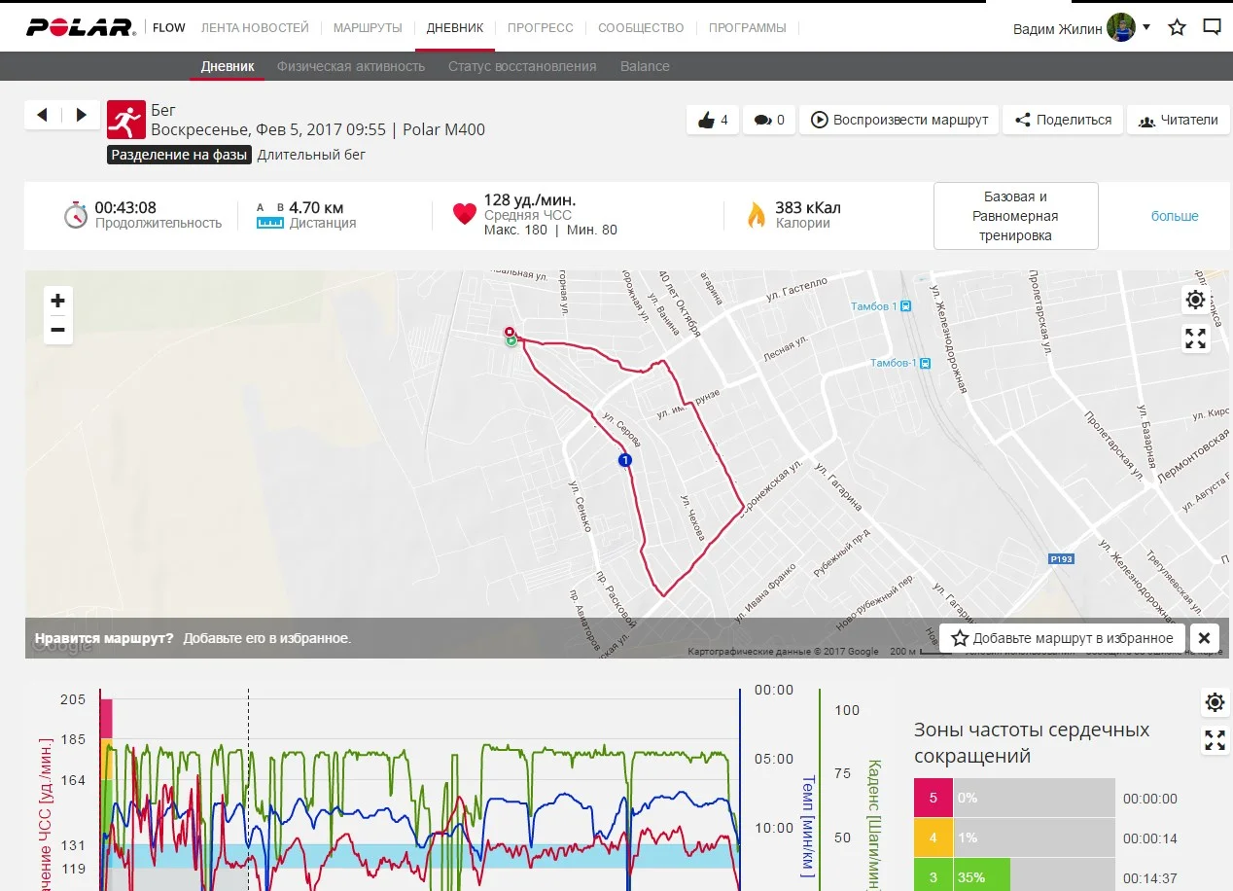Click the thumbs-up like button

tap(713, 120)
